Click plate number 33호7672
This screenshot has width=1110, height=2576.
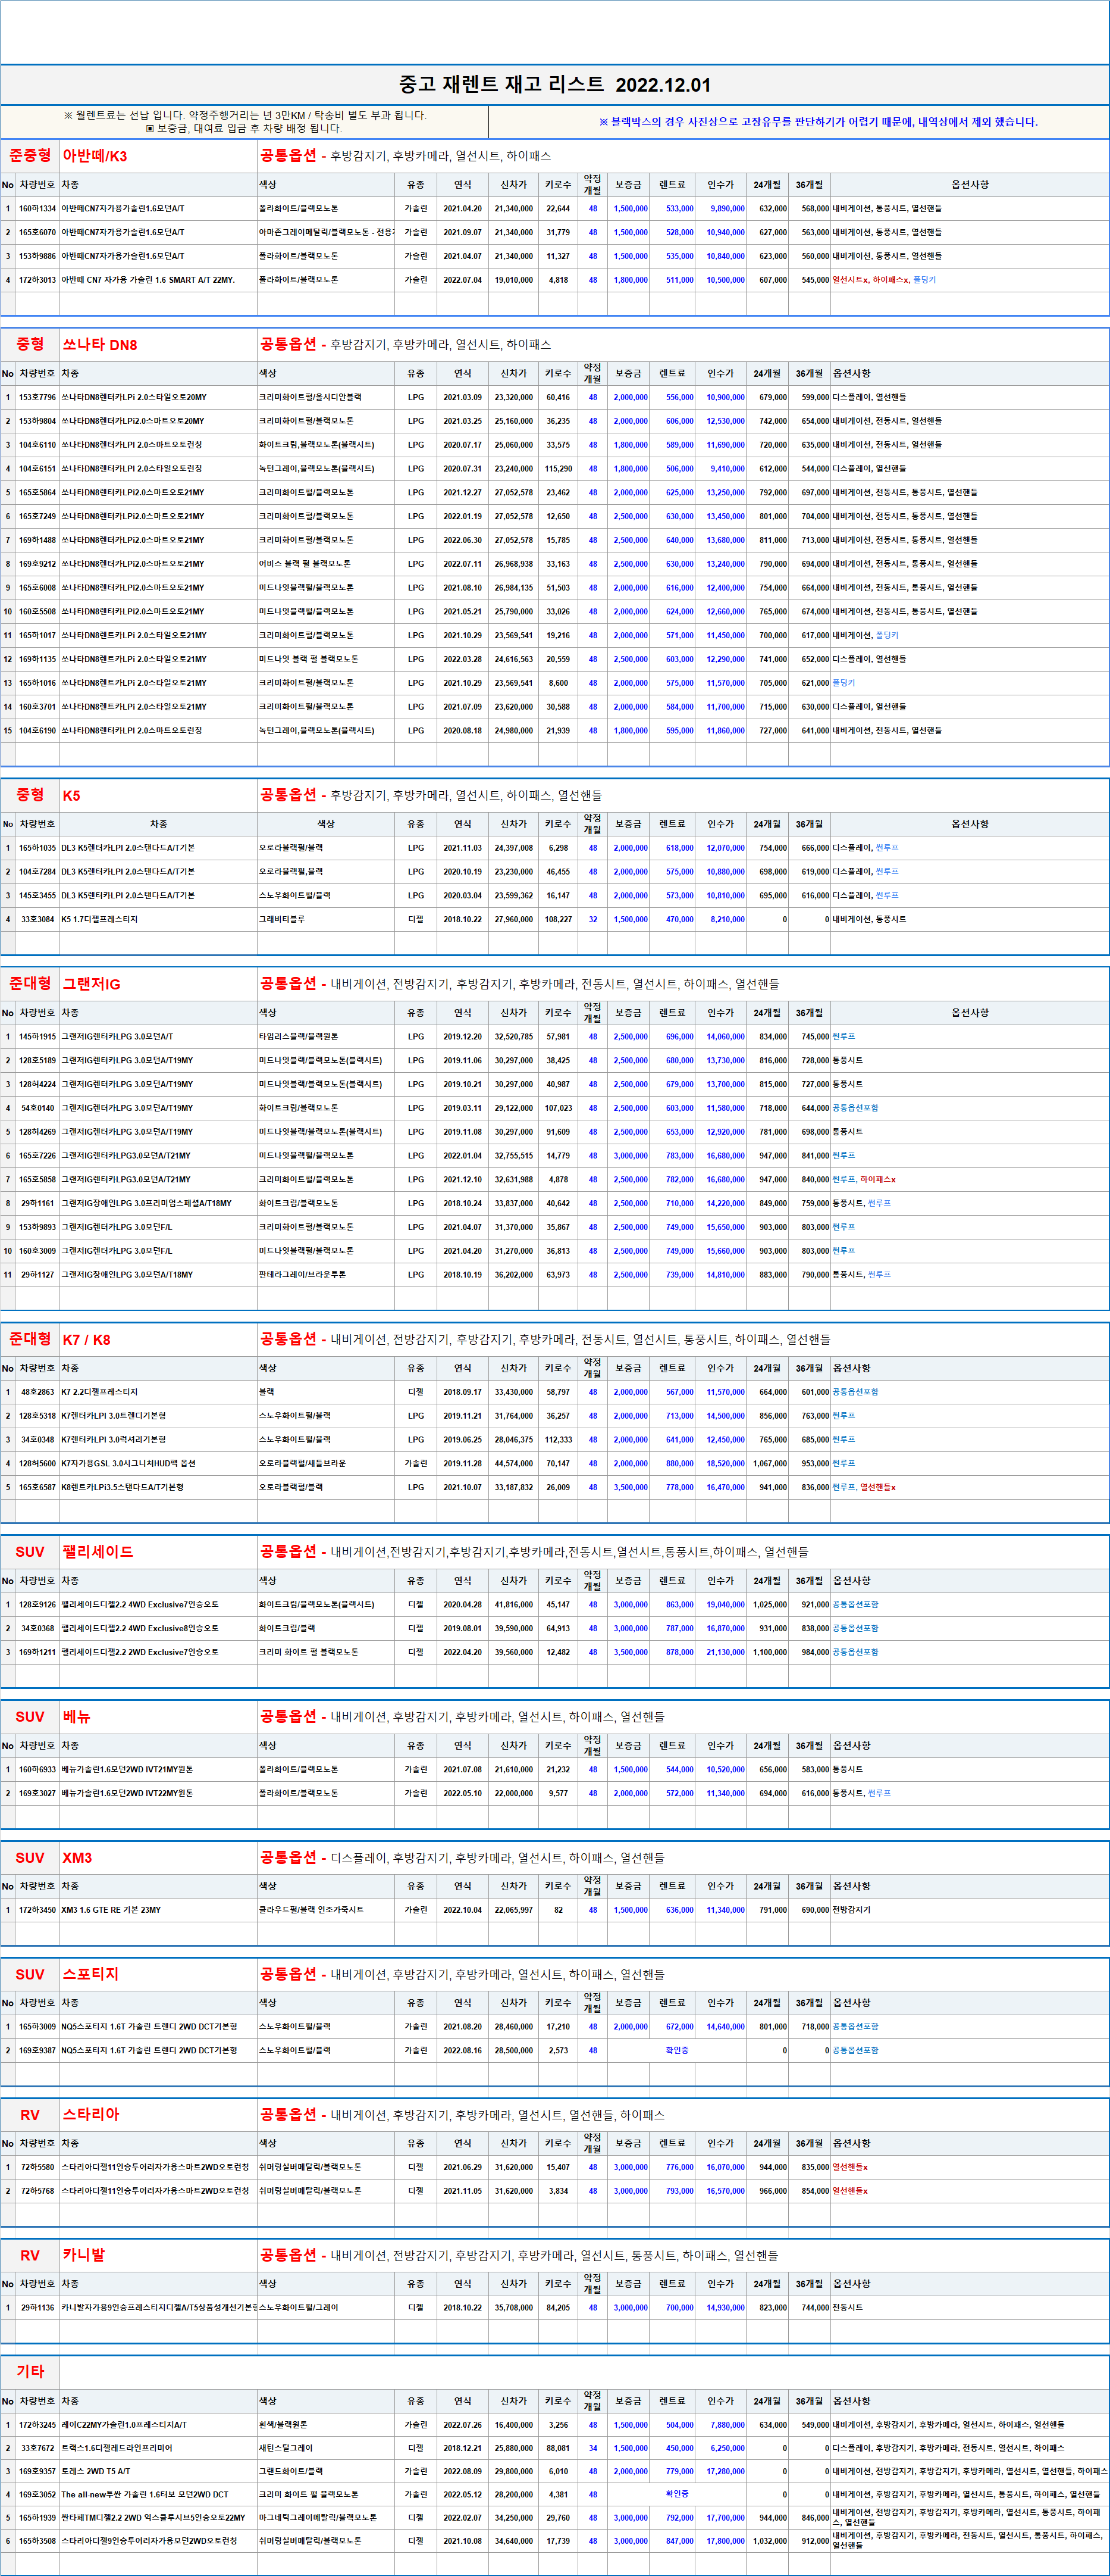tap(37, 2449)
